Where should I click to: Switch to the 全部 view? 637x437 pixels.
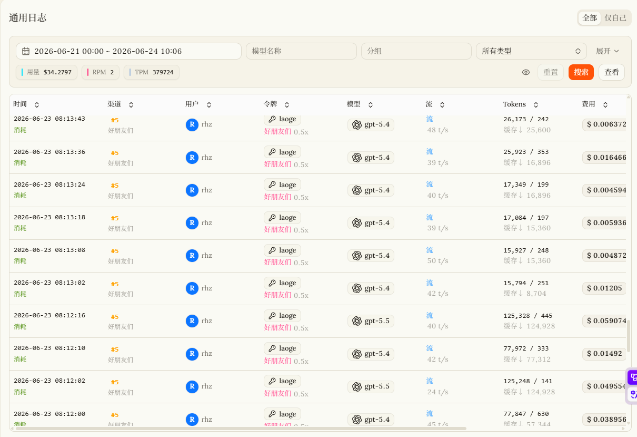pyautogui.click(x=590, y=18)
